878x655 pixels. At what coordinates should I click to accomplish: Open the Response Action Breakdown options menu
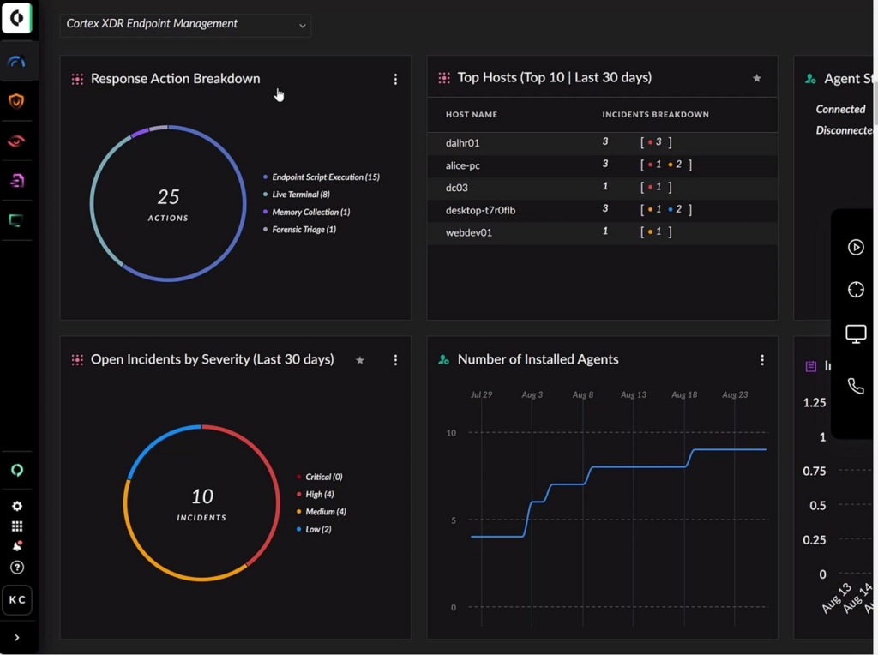(395, 79)
